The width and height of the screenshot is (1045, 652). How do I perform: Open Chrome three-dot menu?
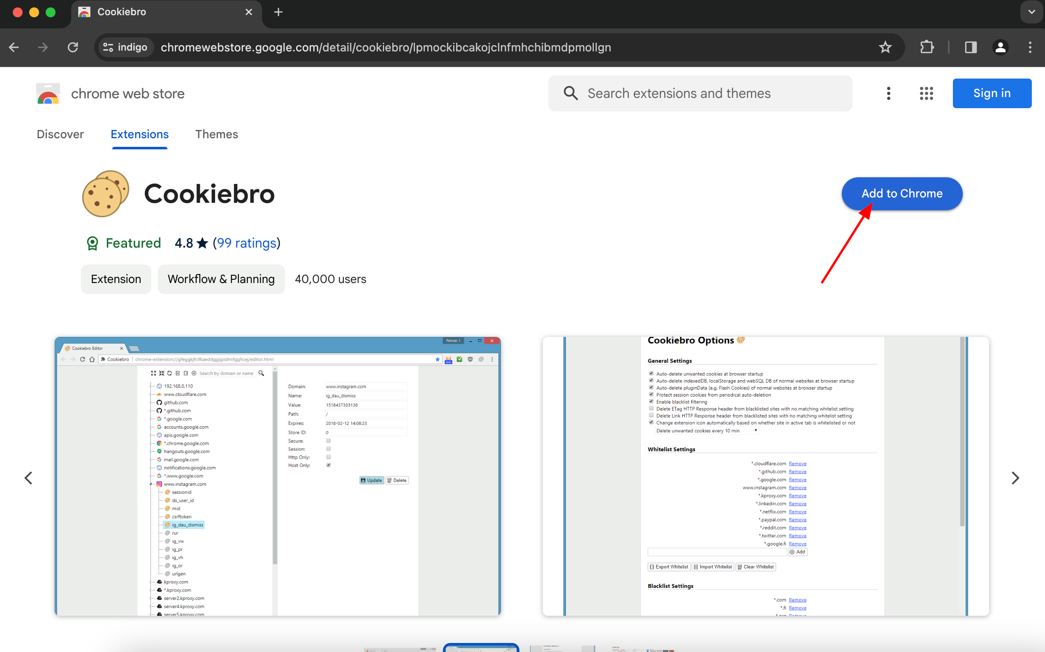click(1030, 47)
